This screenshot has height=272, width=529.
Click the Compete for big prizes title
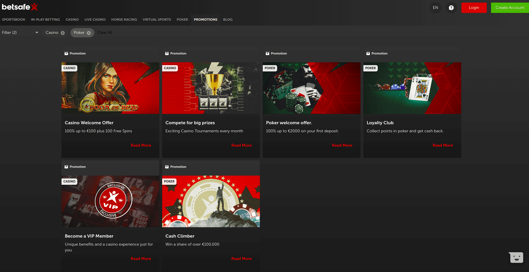pos(190,123)
